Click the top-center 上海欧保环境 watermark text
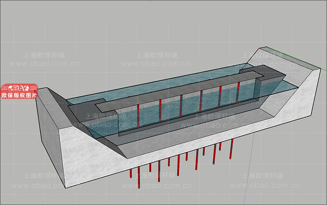The image size is (327, 205). 156,56
